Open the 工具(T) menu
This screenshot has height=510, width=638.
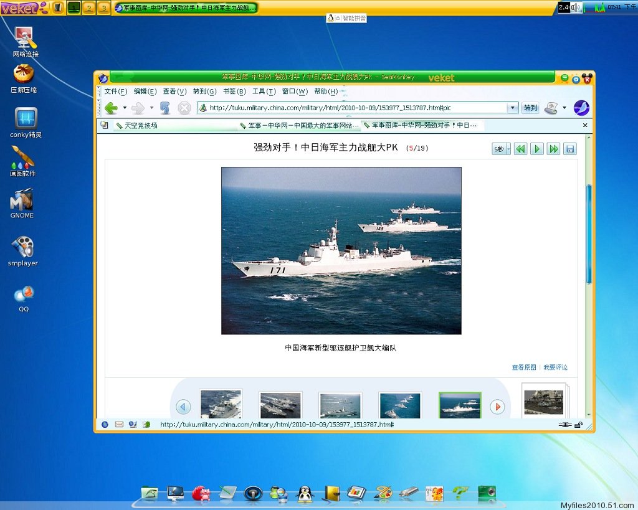[x=264, y=92]
